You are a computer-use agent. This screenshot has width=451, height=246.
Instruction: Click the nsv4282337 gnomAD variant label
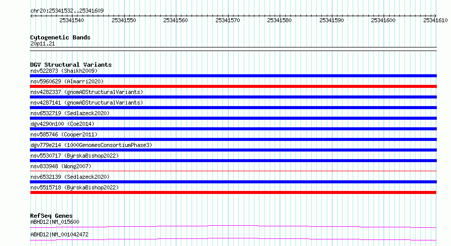click(x=87, y=92)
